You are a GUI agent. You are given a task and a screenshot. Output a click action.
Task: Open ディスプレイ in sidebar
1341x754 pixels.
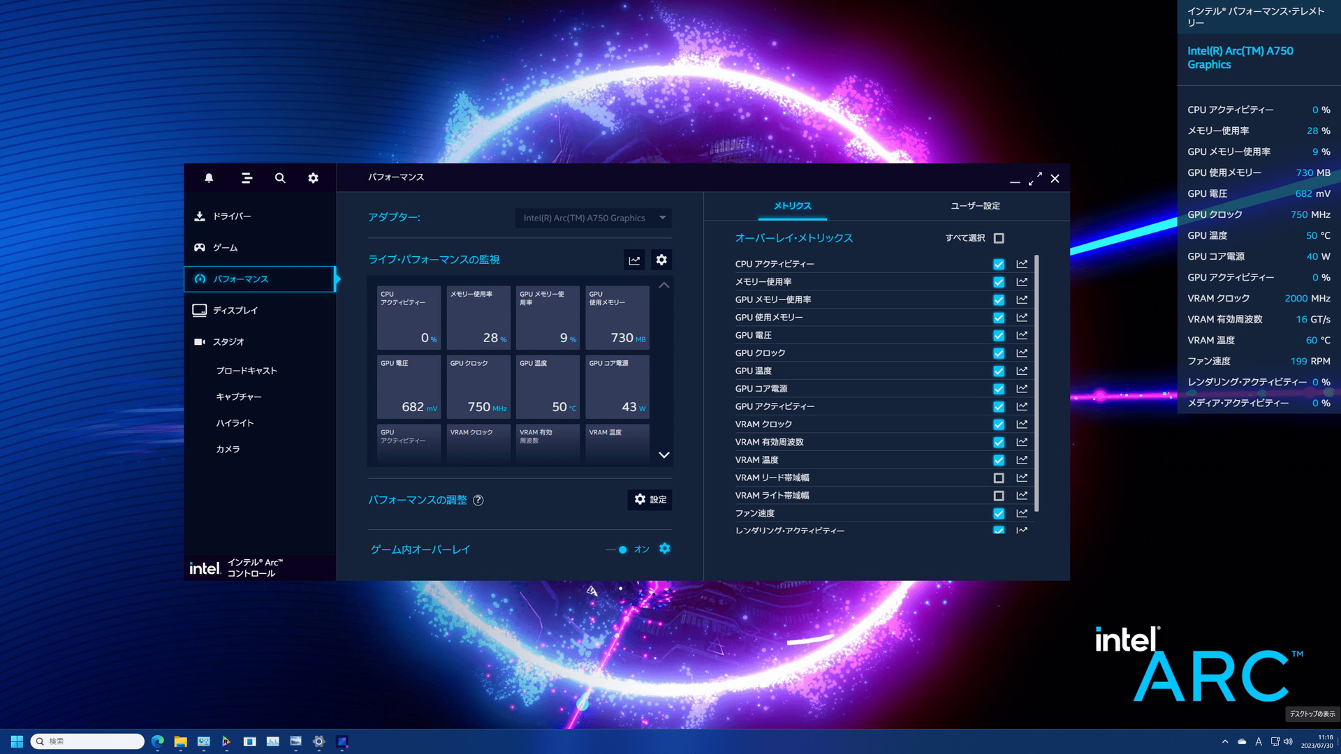(x=260, y=310)
